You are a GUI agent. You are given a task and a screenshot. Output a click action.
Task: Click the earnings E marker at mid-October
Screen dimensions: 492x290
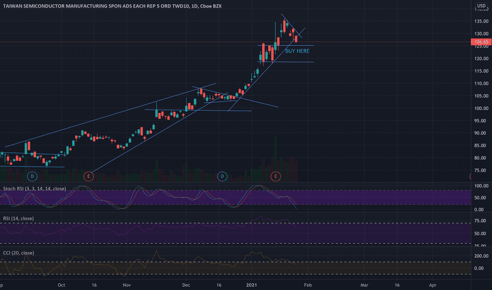(x=89, y=177)
